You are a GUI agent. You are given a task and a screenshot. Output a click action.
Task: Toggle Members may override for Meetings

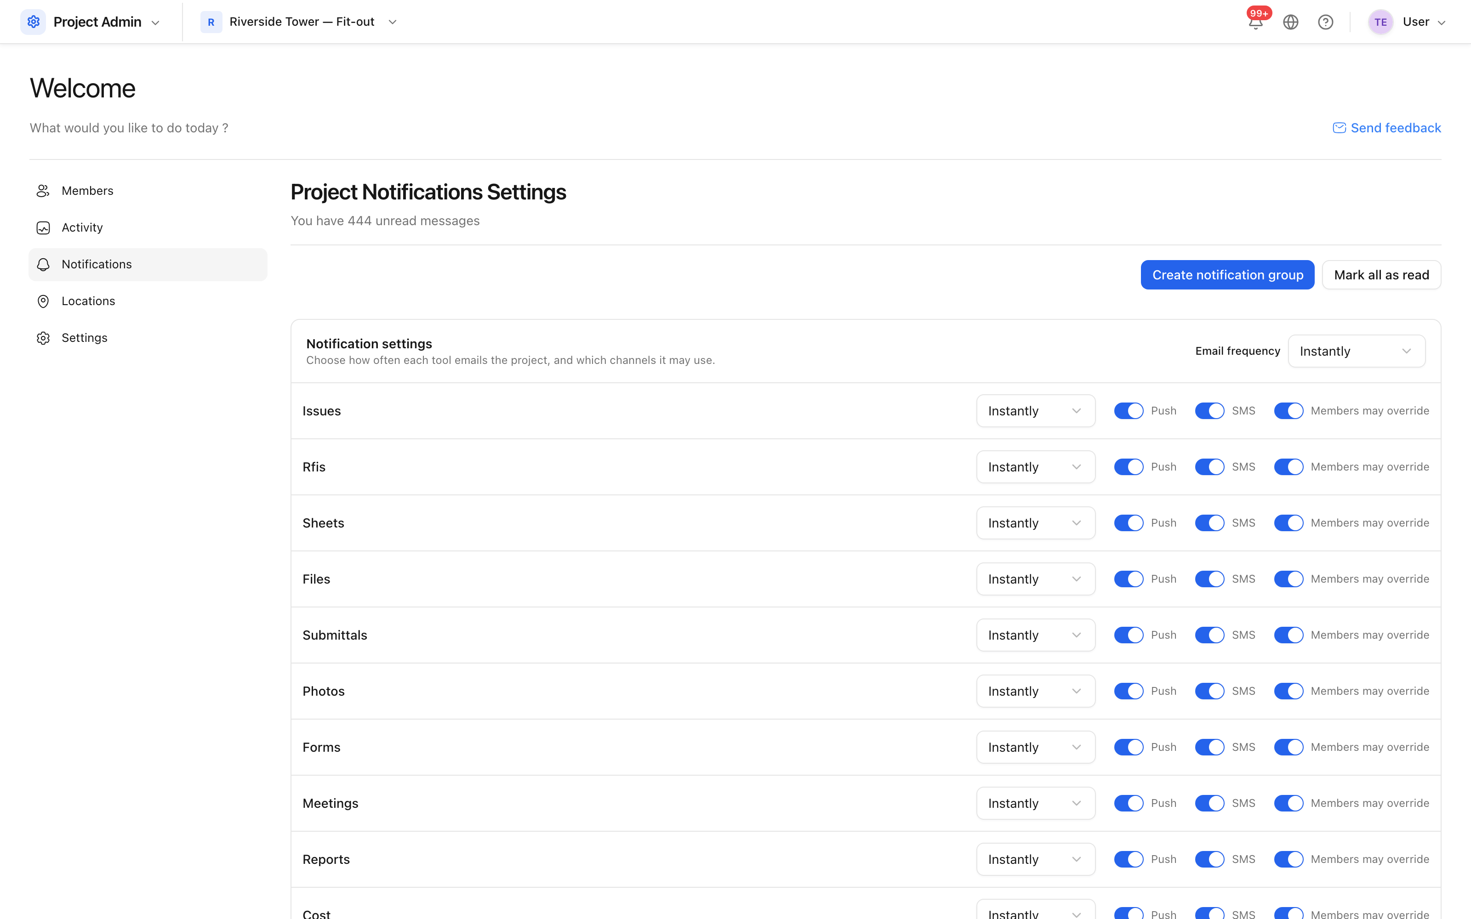pyautogui.click(x=1288, y=803)
